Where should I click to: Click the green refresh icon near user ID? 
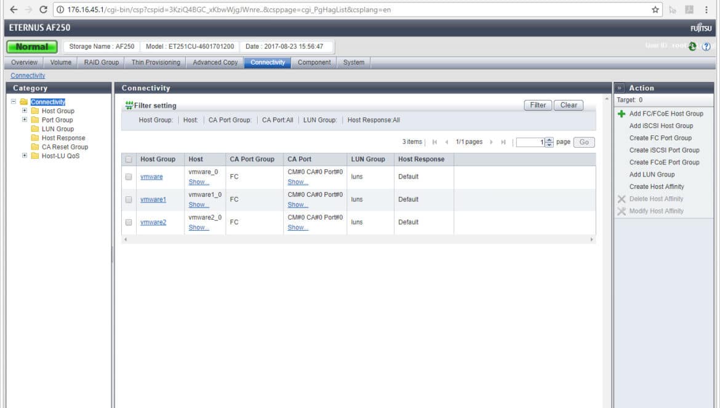pos(692,46)
